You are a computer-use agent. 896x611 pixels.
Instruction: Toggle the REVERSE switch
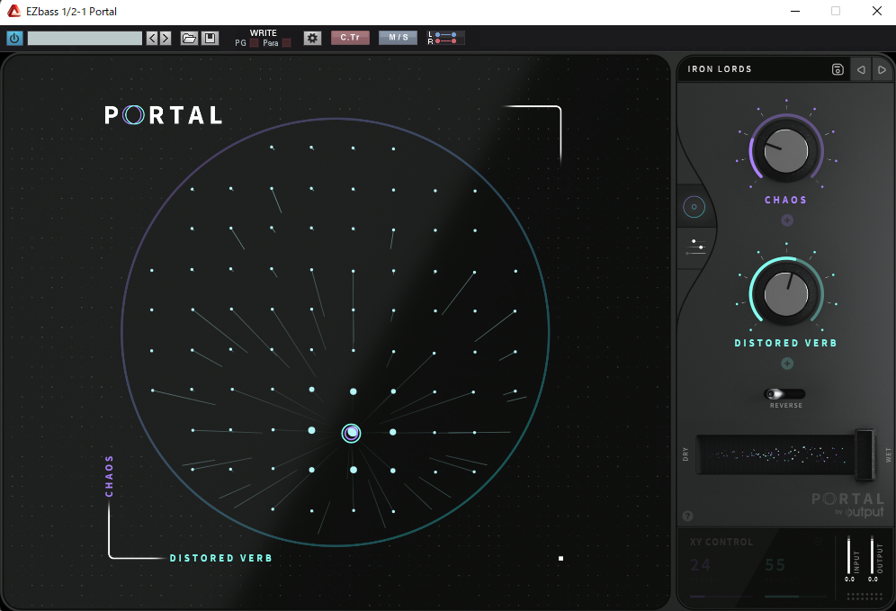784,394
